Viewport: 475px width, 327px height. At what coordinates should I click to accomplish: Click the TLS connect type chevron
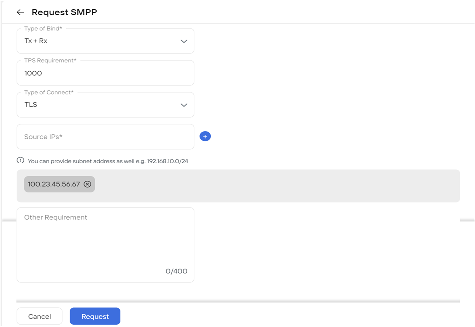pyautogui.click(x=183, y=104)
